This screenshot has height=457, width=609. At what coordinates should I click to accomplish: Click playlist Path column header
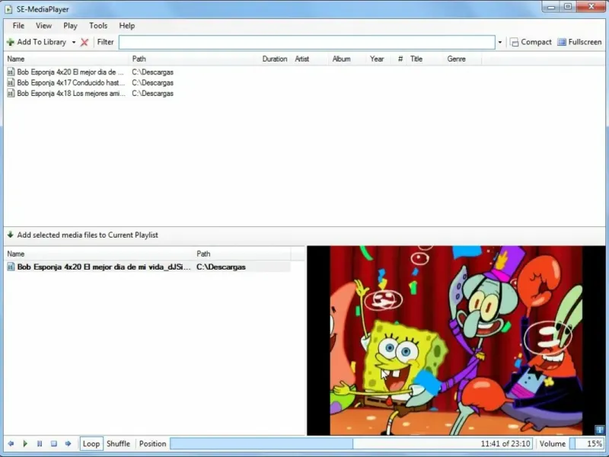pyautogui.click(x=242, y=254)
